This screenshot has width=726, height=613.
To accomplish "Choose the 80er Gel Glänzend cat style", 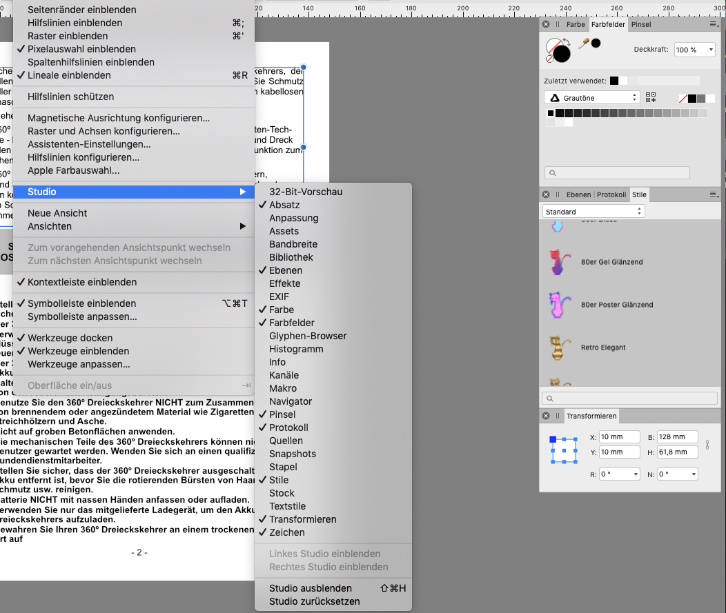I will click(560, 262).
